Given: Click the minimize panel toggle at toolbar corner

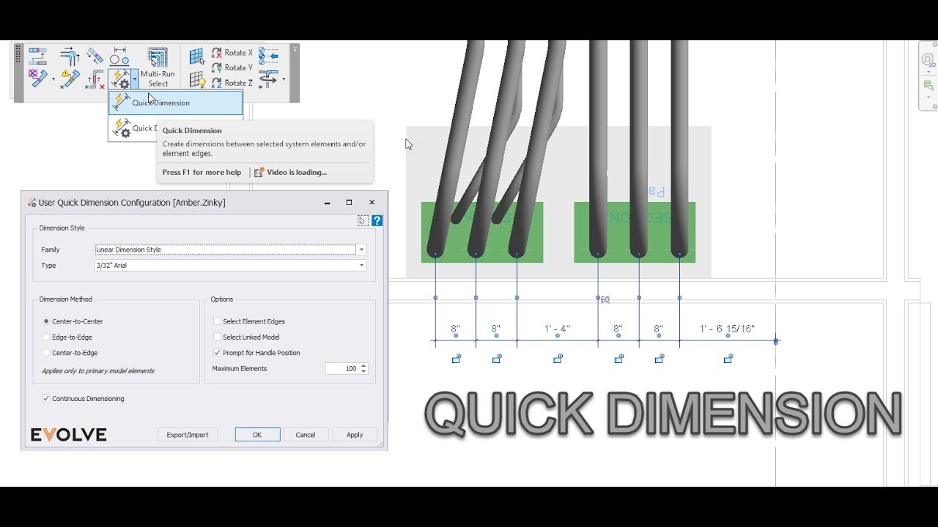Looking at the screenshot, I should (x=295, y=49).
